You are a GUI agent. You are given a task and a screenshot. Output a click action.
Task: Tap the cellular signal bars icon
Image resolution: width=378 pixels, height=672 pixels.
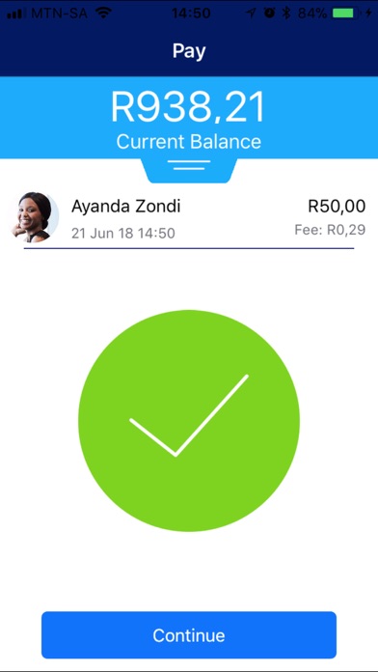click(x=17, y=14)
